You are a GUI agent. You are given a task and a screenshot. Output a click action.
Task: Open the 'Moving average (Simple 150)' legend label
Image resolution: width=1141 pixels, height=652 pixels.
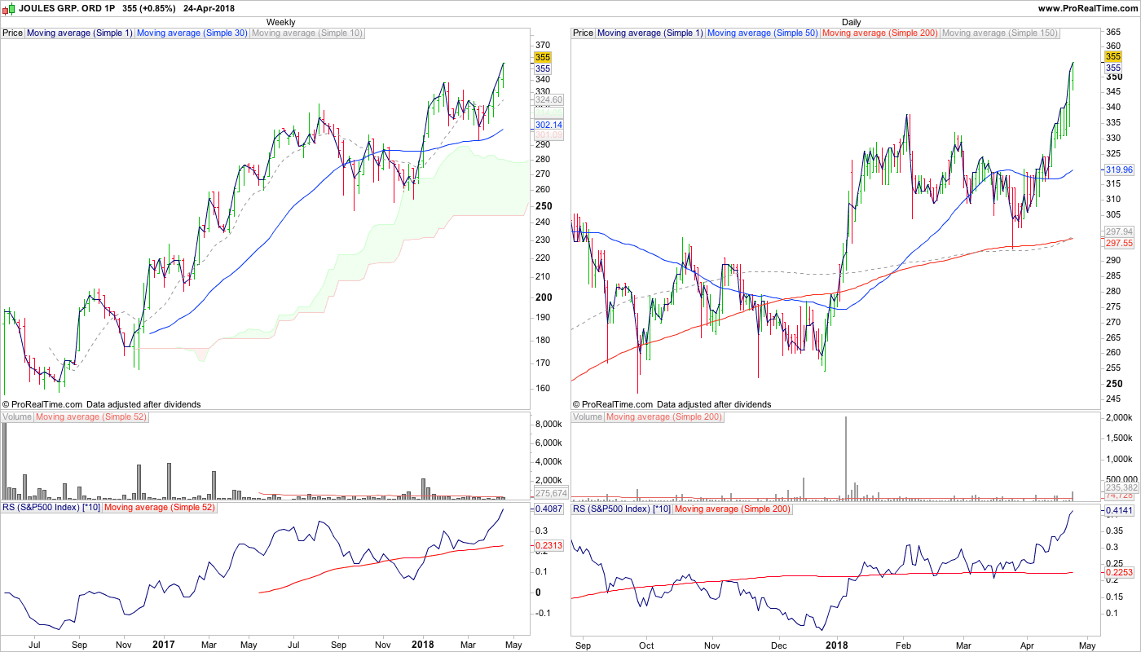[x=999, y=33]
